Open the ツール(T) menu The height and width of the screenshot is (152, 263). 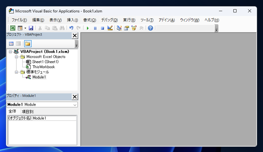tap(147, 20)
